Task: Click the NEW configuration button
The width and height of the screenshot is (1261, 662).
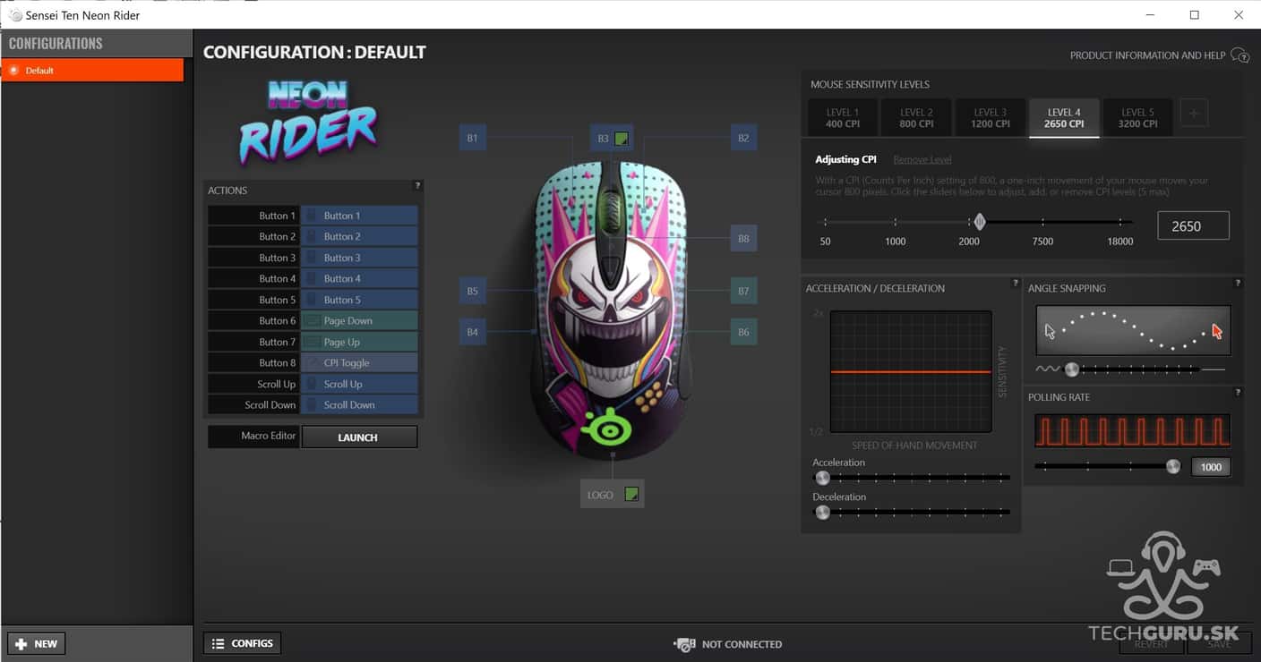Action: (x=37, y=643)
